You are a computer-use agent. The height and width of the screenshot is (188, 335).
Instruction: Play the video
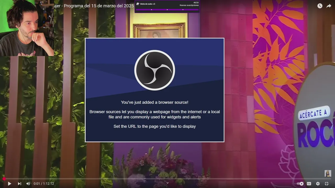pyautogui.click(x=9, y=184)
